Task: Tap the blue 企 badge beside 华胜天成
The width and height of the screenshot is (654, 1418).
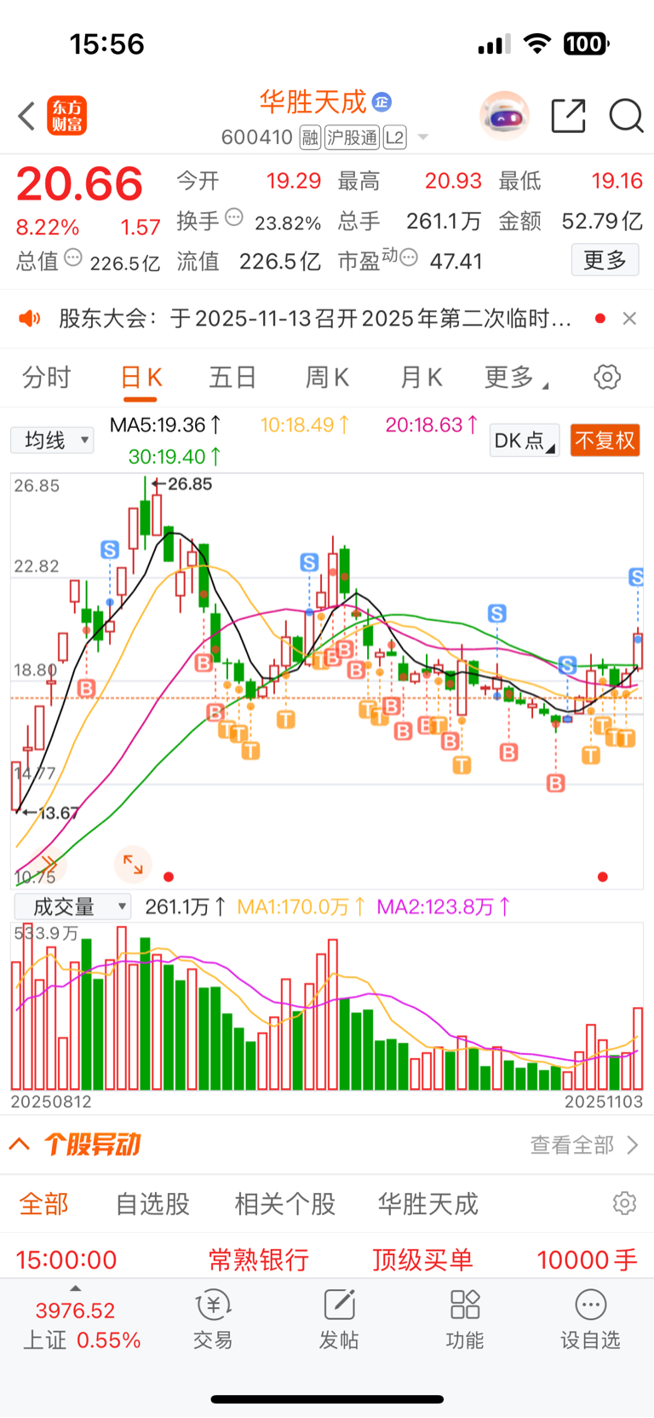Action: point(381,102)
